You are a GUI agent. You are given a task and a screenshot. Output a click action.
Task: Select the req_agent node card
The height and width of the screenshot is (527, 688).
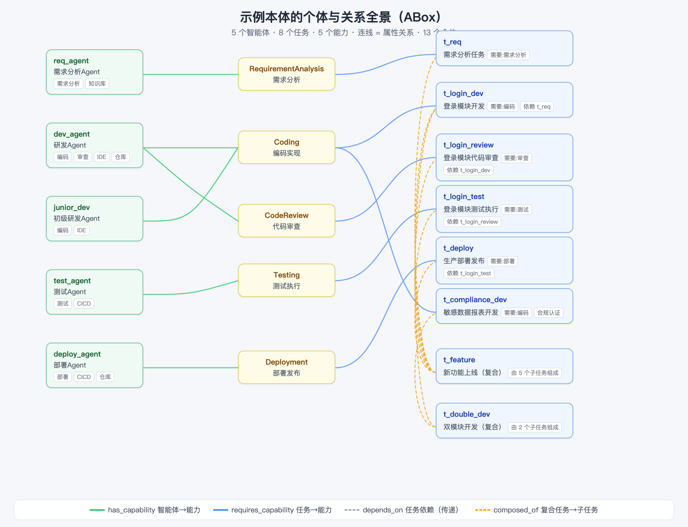95,72
